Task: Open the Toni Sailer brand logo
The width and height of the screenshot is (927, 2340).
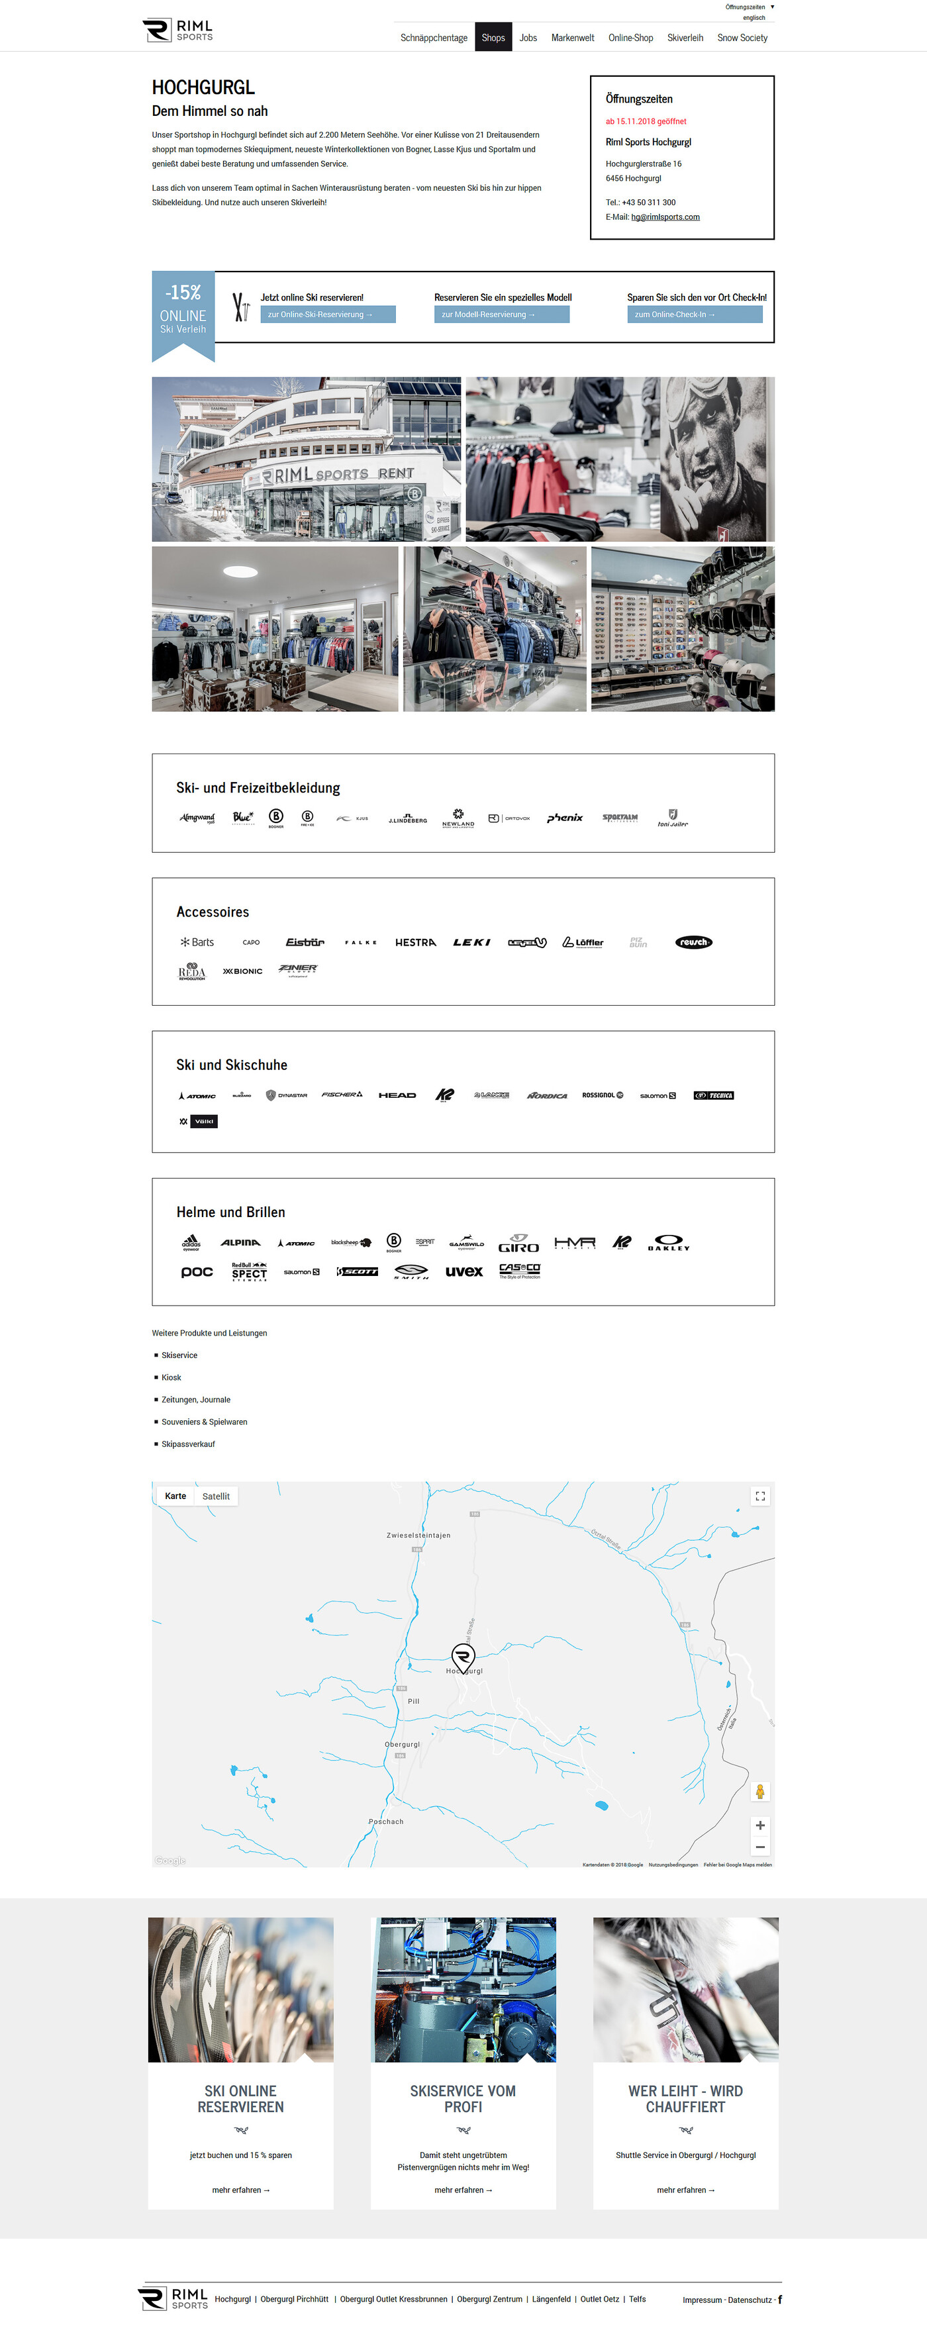Action: click(673, 818)
